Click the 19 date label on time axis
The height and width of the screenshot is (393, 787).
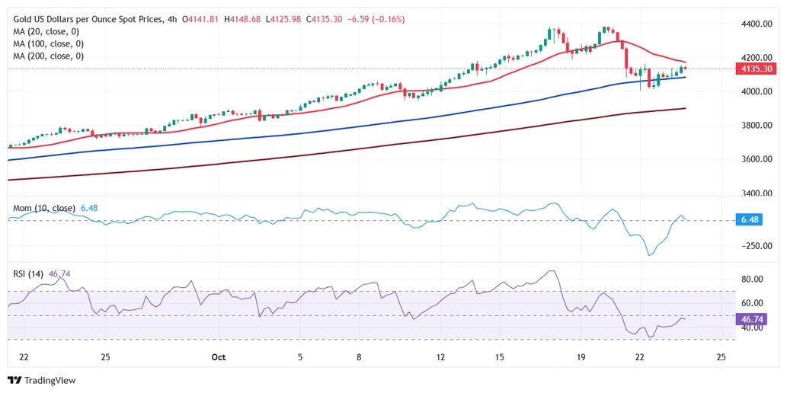(581, 357)
